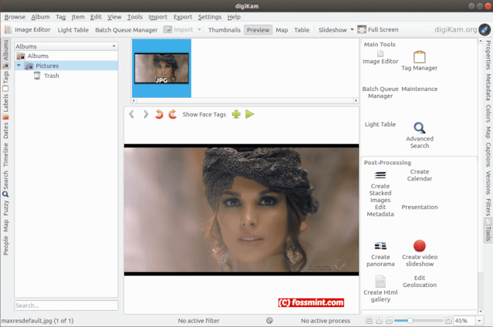Image resolution: width=493 pixels, height=327 pixels.
Task: Open the Import toolbar dropdown arrow
Action: 199,29
